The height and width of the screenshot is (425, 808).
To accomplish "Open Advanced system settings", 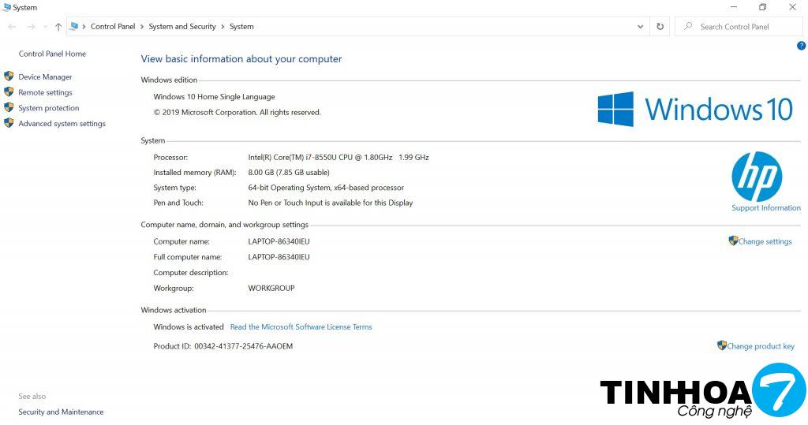I will pyautogui.click(x=62, y=124).
